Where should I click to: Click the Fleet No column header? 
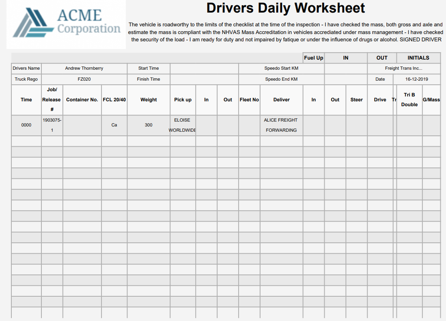249,100
